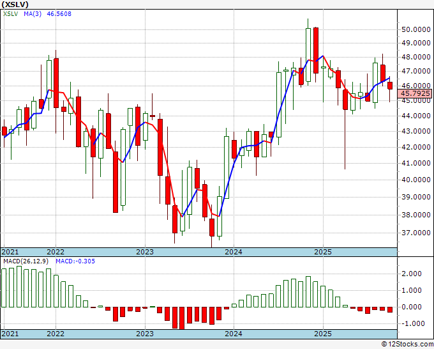Select the highlighted current price tag 45.7925
434x349 pixels.
[415, 93]
